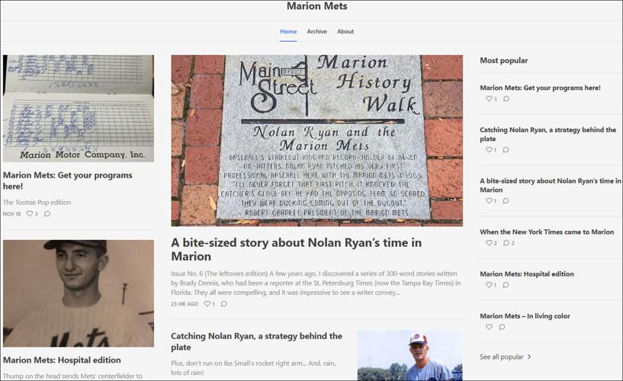623x381 pixels.
Task: Switch to the Archive tab
Action: 316,31
